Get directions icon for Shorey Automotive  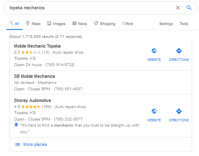click(179, 111)
